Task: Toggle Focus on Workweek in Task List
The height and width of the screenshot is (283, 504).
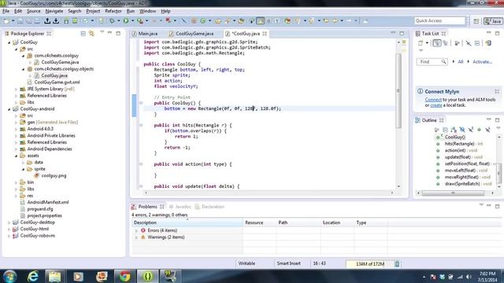Action: coord(457,43)
